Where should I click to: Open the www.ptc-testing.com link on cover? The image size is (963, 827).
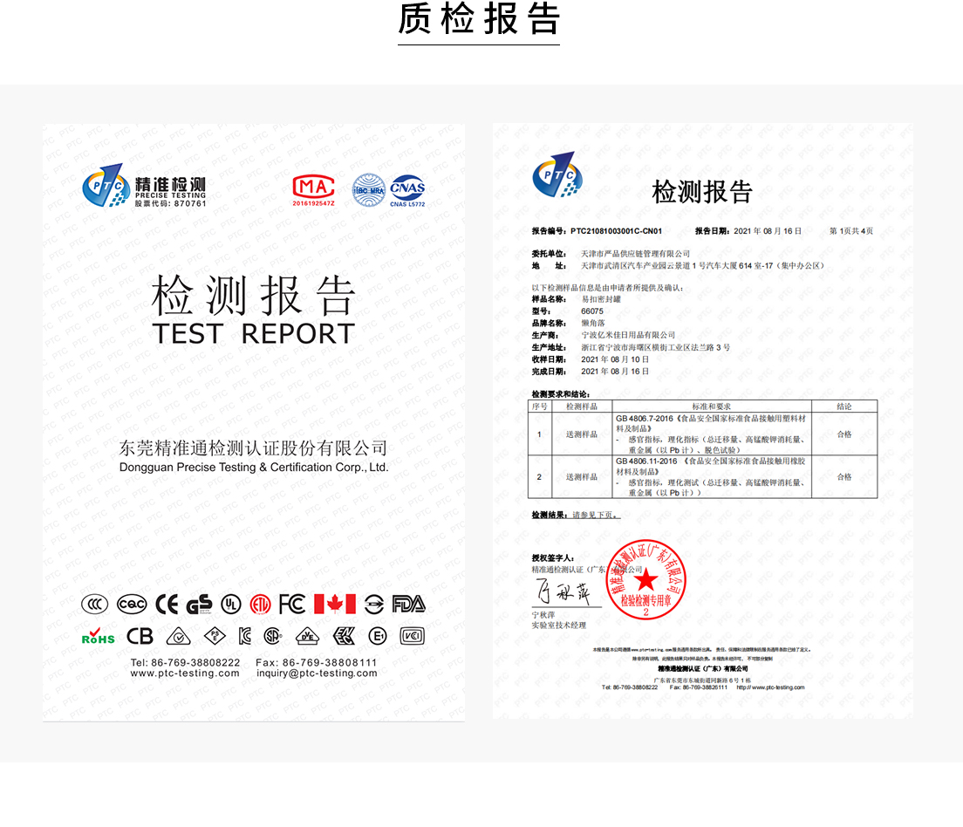(185, 673)
